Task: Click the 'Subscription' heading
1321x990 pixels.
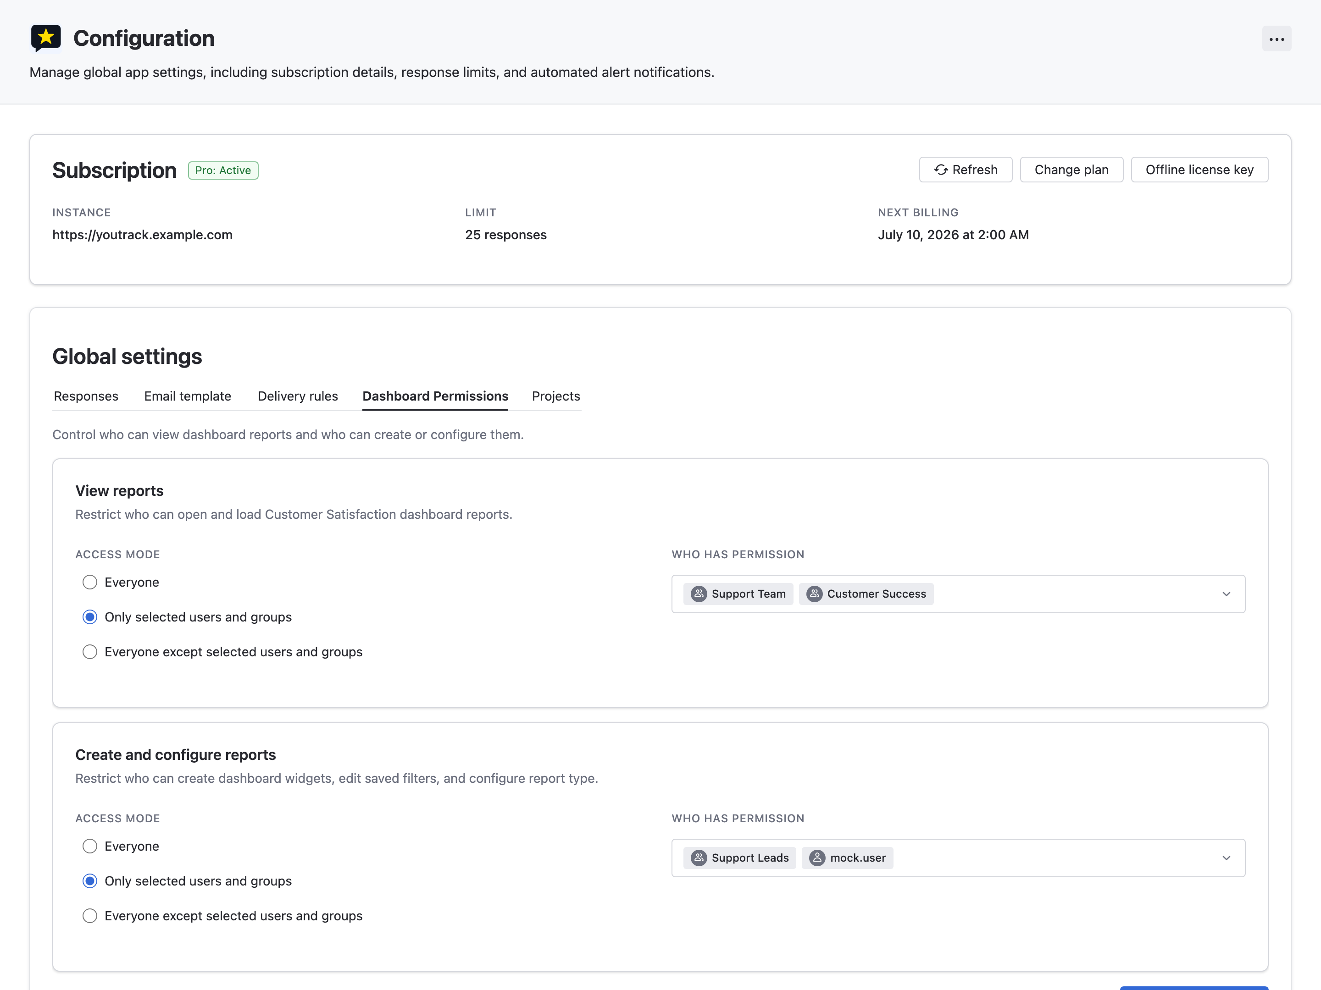Action: pos(115,170)
